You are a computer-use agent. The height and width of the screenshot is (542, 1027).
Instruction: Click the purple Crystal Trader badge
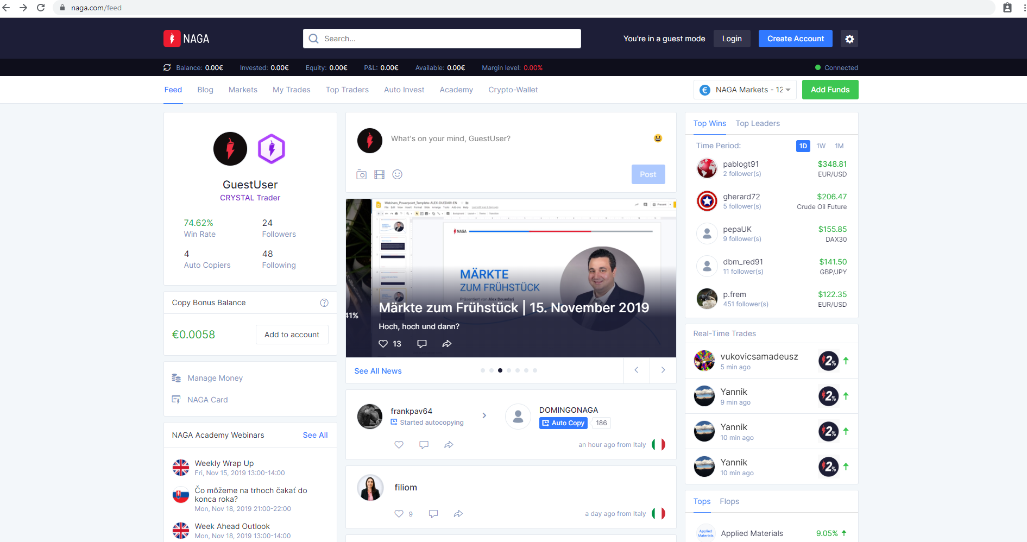(x=271, y=149)
